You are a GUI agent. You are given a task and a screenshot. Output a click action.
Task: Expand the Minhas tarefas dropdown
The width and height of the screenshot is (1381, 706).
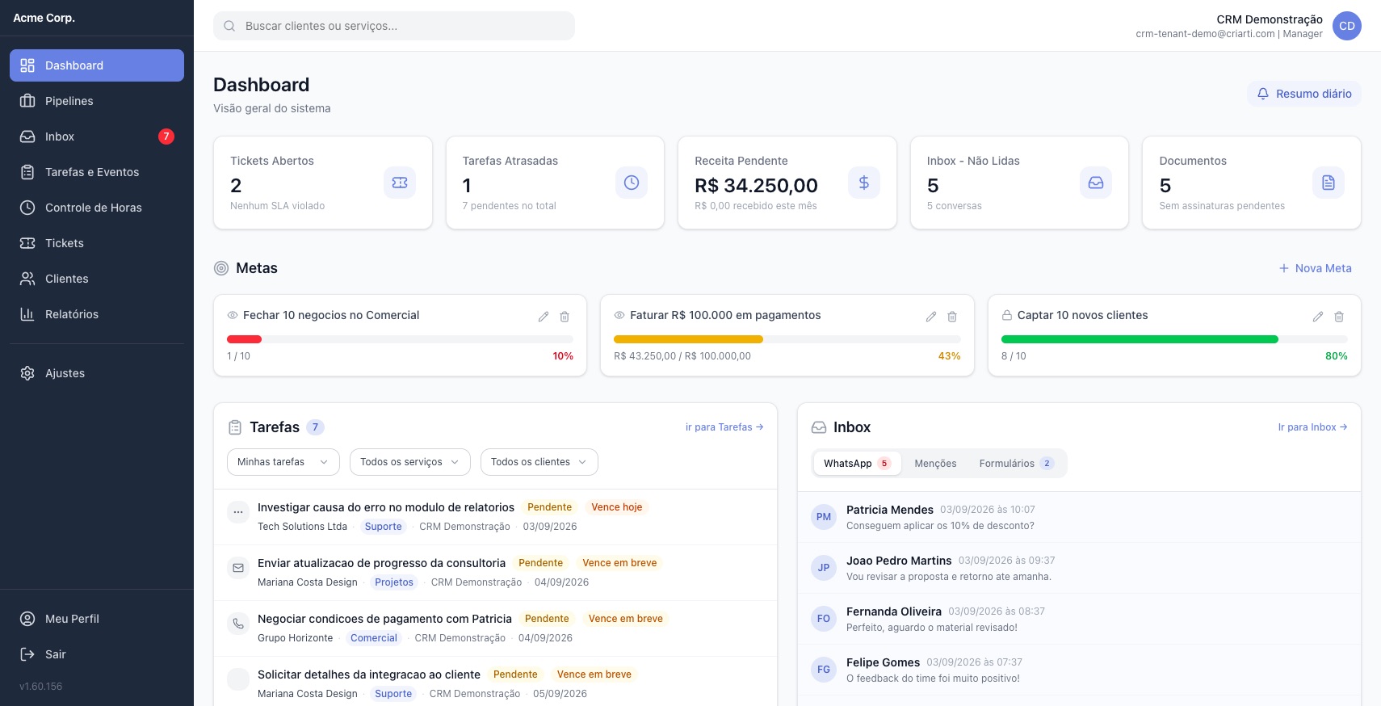point(283,462)
